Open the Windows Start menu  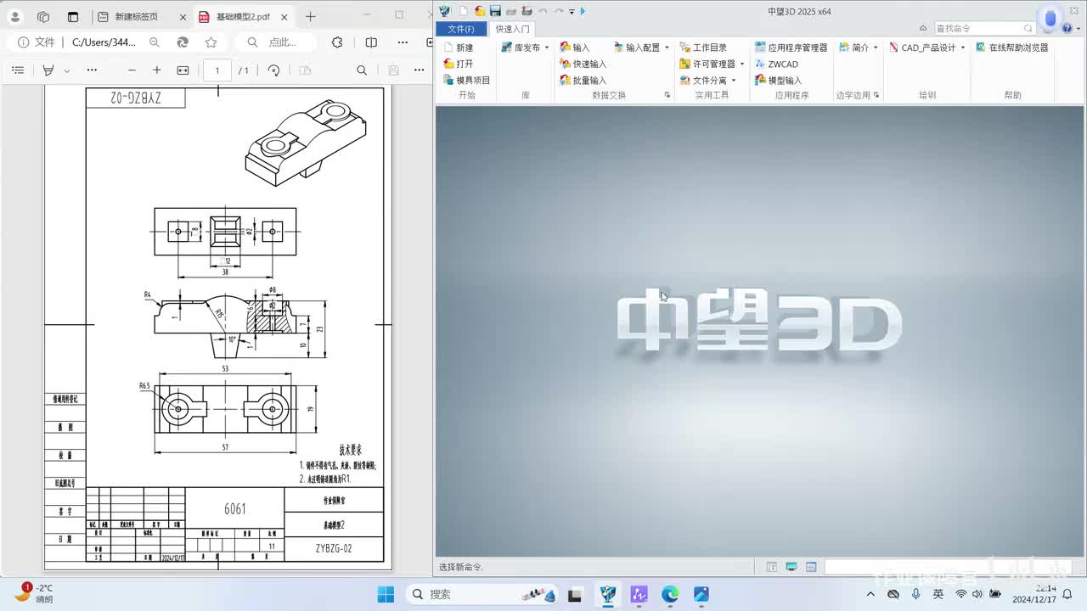pyautogui.click(x=385, y=594)
